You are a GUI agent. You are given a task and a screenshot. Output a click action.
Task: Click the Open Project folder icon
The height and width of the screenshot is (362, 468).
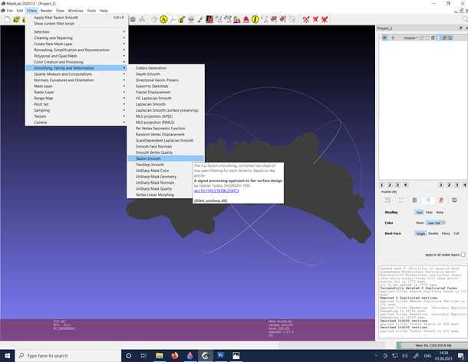16,20
